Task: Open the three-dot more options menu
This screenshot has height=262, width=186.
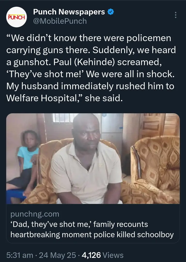Action: point(175,15)
